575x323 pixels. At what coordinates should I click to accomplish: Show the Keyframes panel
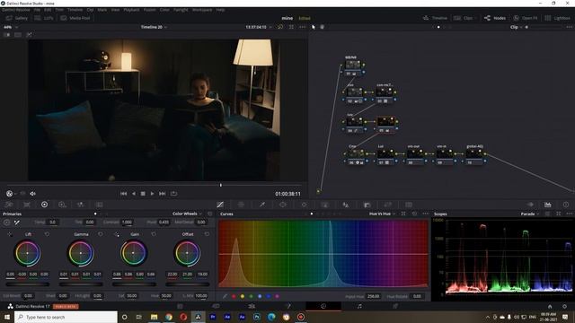tap(530, 205)
